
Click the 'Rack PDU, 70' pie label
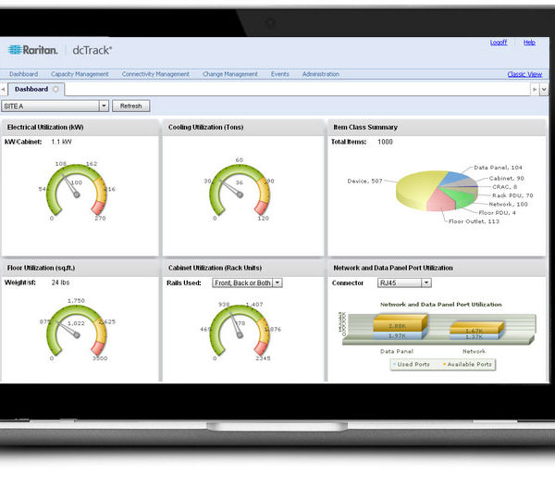coord(512,195)
